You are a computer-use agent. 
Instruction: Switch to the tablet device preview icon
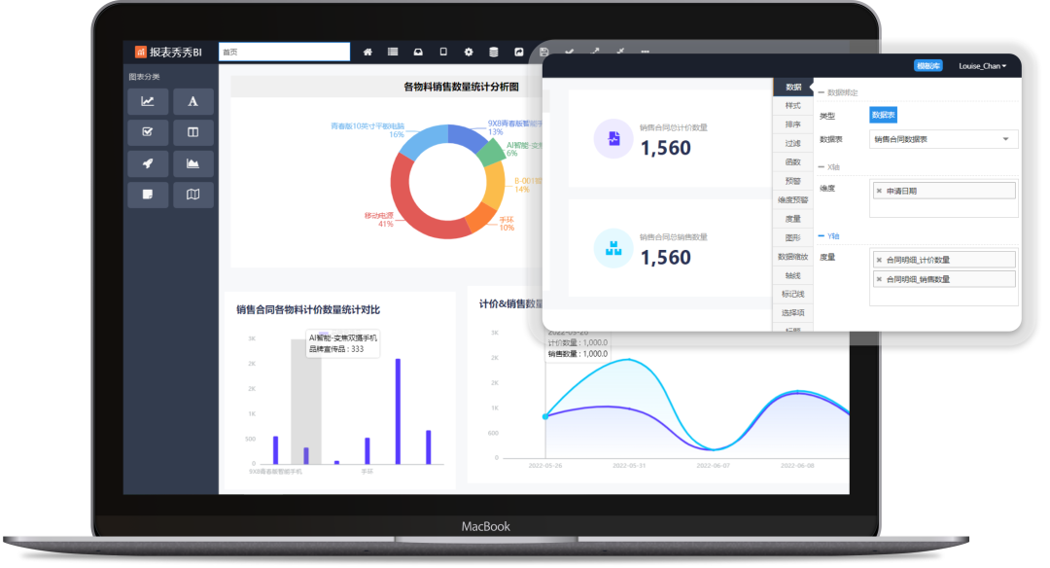click(443, 53)
